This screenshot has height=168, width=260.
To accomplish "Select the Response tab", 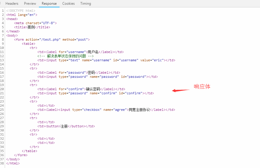I will tap(49, 4).
